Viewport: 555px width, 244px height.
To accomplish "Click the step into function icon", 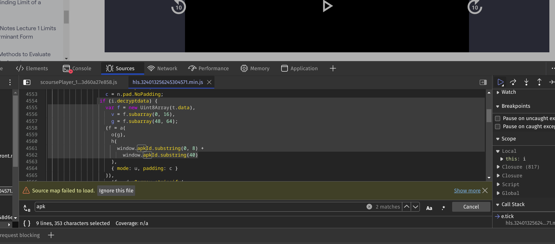I will click(x=526, y=82).
